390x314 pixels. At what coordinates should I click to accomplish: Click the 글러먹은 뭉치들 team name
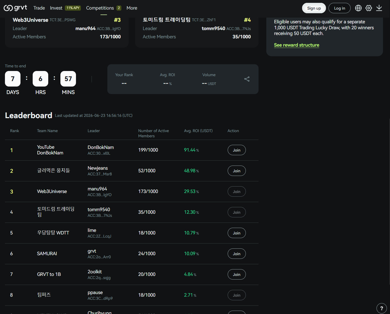53,170
